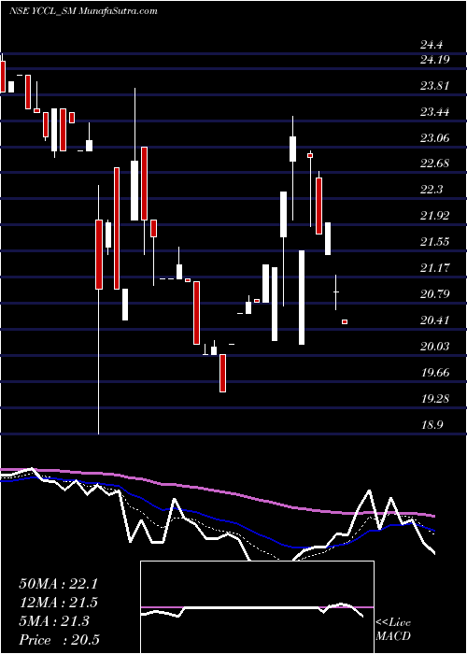467x654 pixels.
Task: Click the 21.92 price axis label
Action: tap(435, 216)
